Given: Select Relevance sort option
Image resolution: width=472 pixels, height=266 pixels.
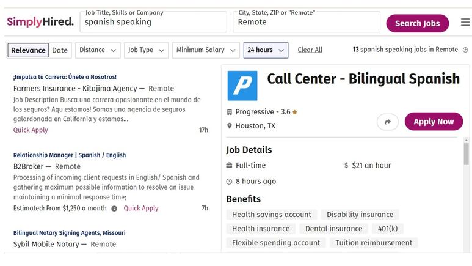Looking at the screenshot, I should [28, 50].
